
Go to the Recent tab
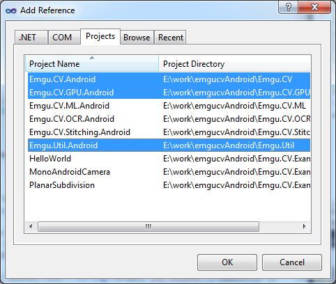[170, 38]
